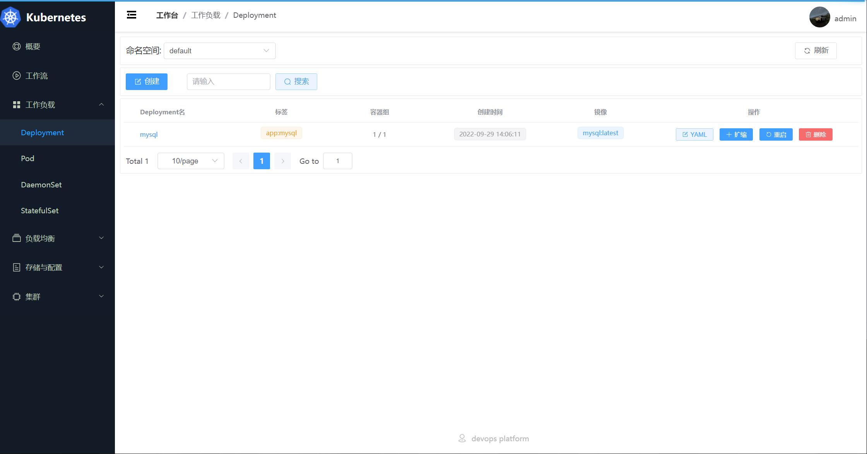The image size is (867, 454).
Task: Go to the Pod page
Action: [x=27, y=158]
